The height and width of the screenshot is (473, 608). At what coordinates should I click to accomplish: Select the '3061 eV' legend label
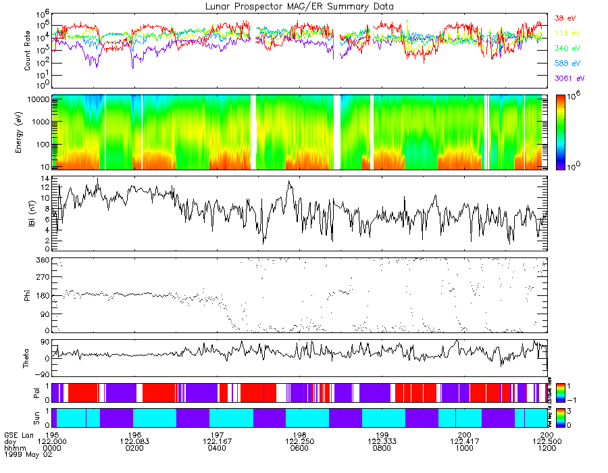click(x=569, y=78)
